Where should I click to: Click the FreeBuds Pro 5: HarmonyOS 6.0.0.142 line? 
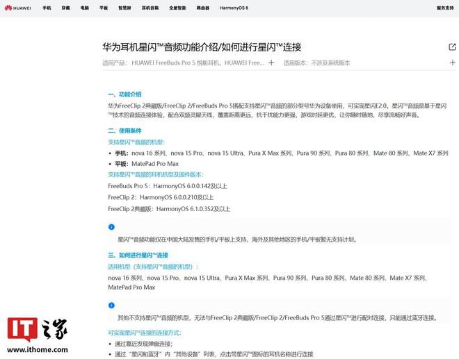[168, 186]
